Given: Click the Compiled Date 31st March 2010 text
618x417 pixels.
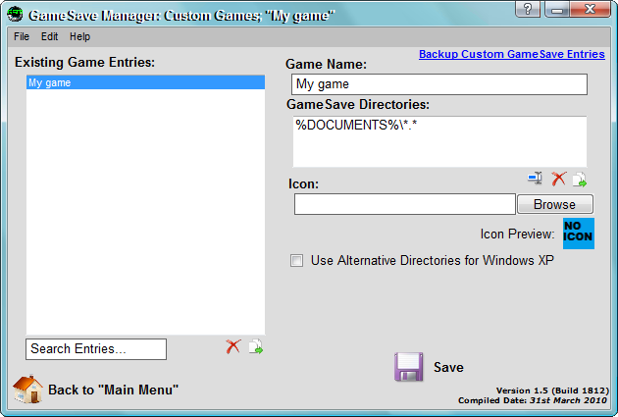Looking at the screenshot, I should 533,400.
